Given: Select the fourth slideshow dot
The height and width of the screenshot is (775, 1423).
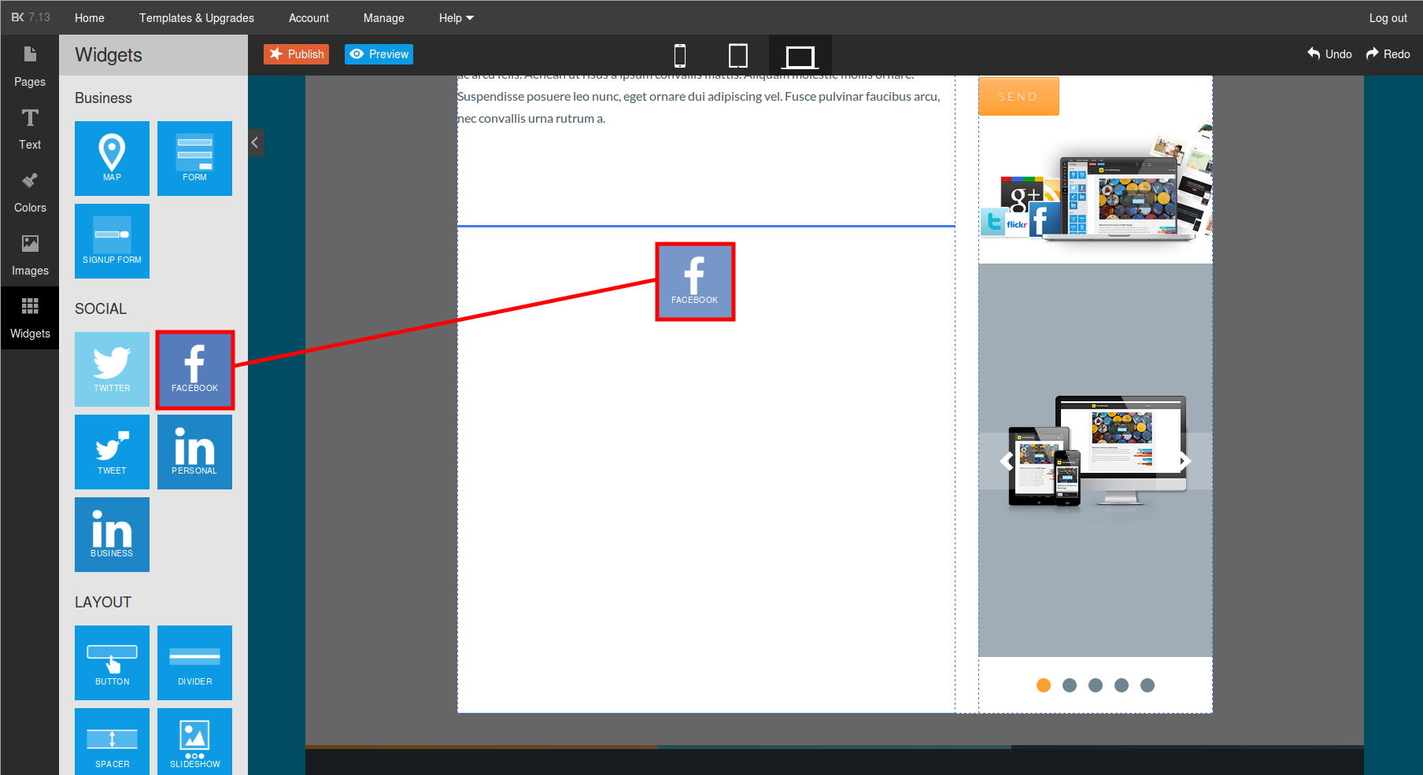Looking at the screenshot, I should pyautogui.click(x=1122, y=685).
